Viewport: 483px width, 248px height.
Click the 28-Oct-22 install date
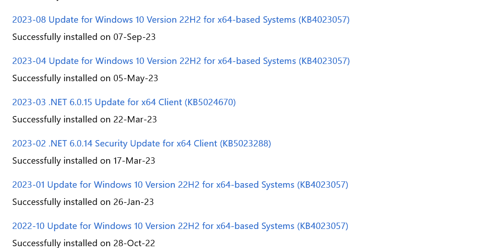(x=134, y=243)
